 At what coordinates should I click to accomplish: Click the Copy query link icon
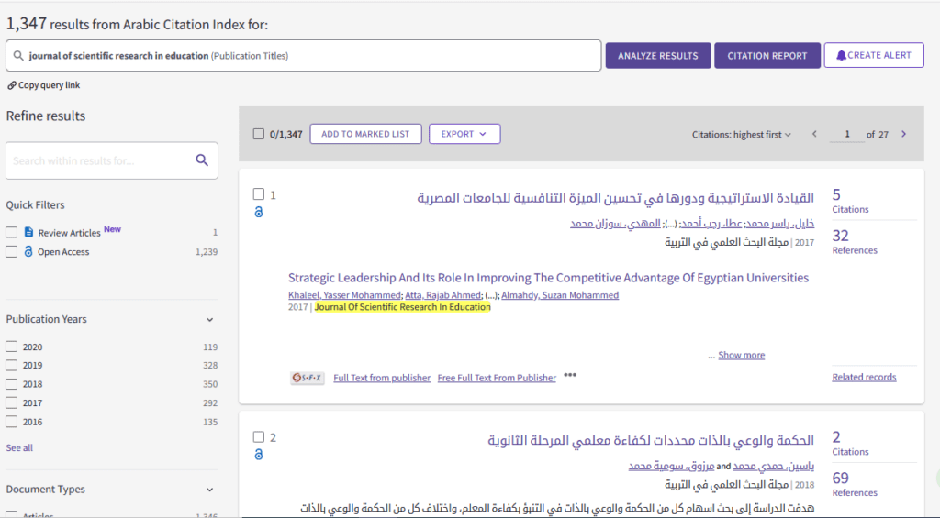point(12,85)
